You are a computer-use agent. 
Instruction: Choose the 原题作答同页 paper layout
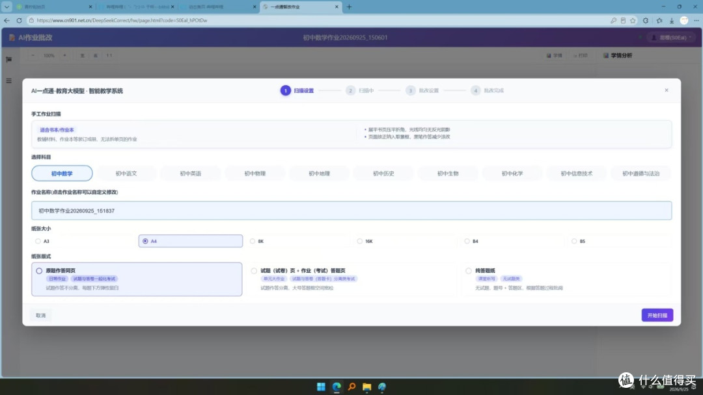pyautogui.click(x=137, y=279)
